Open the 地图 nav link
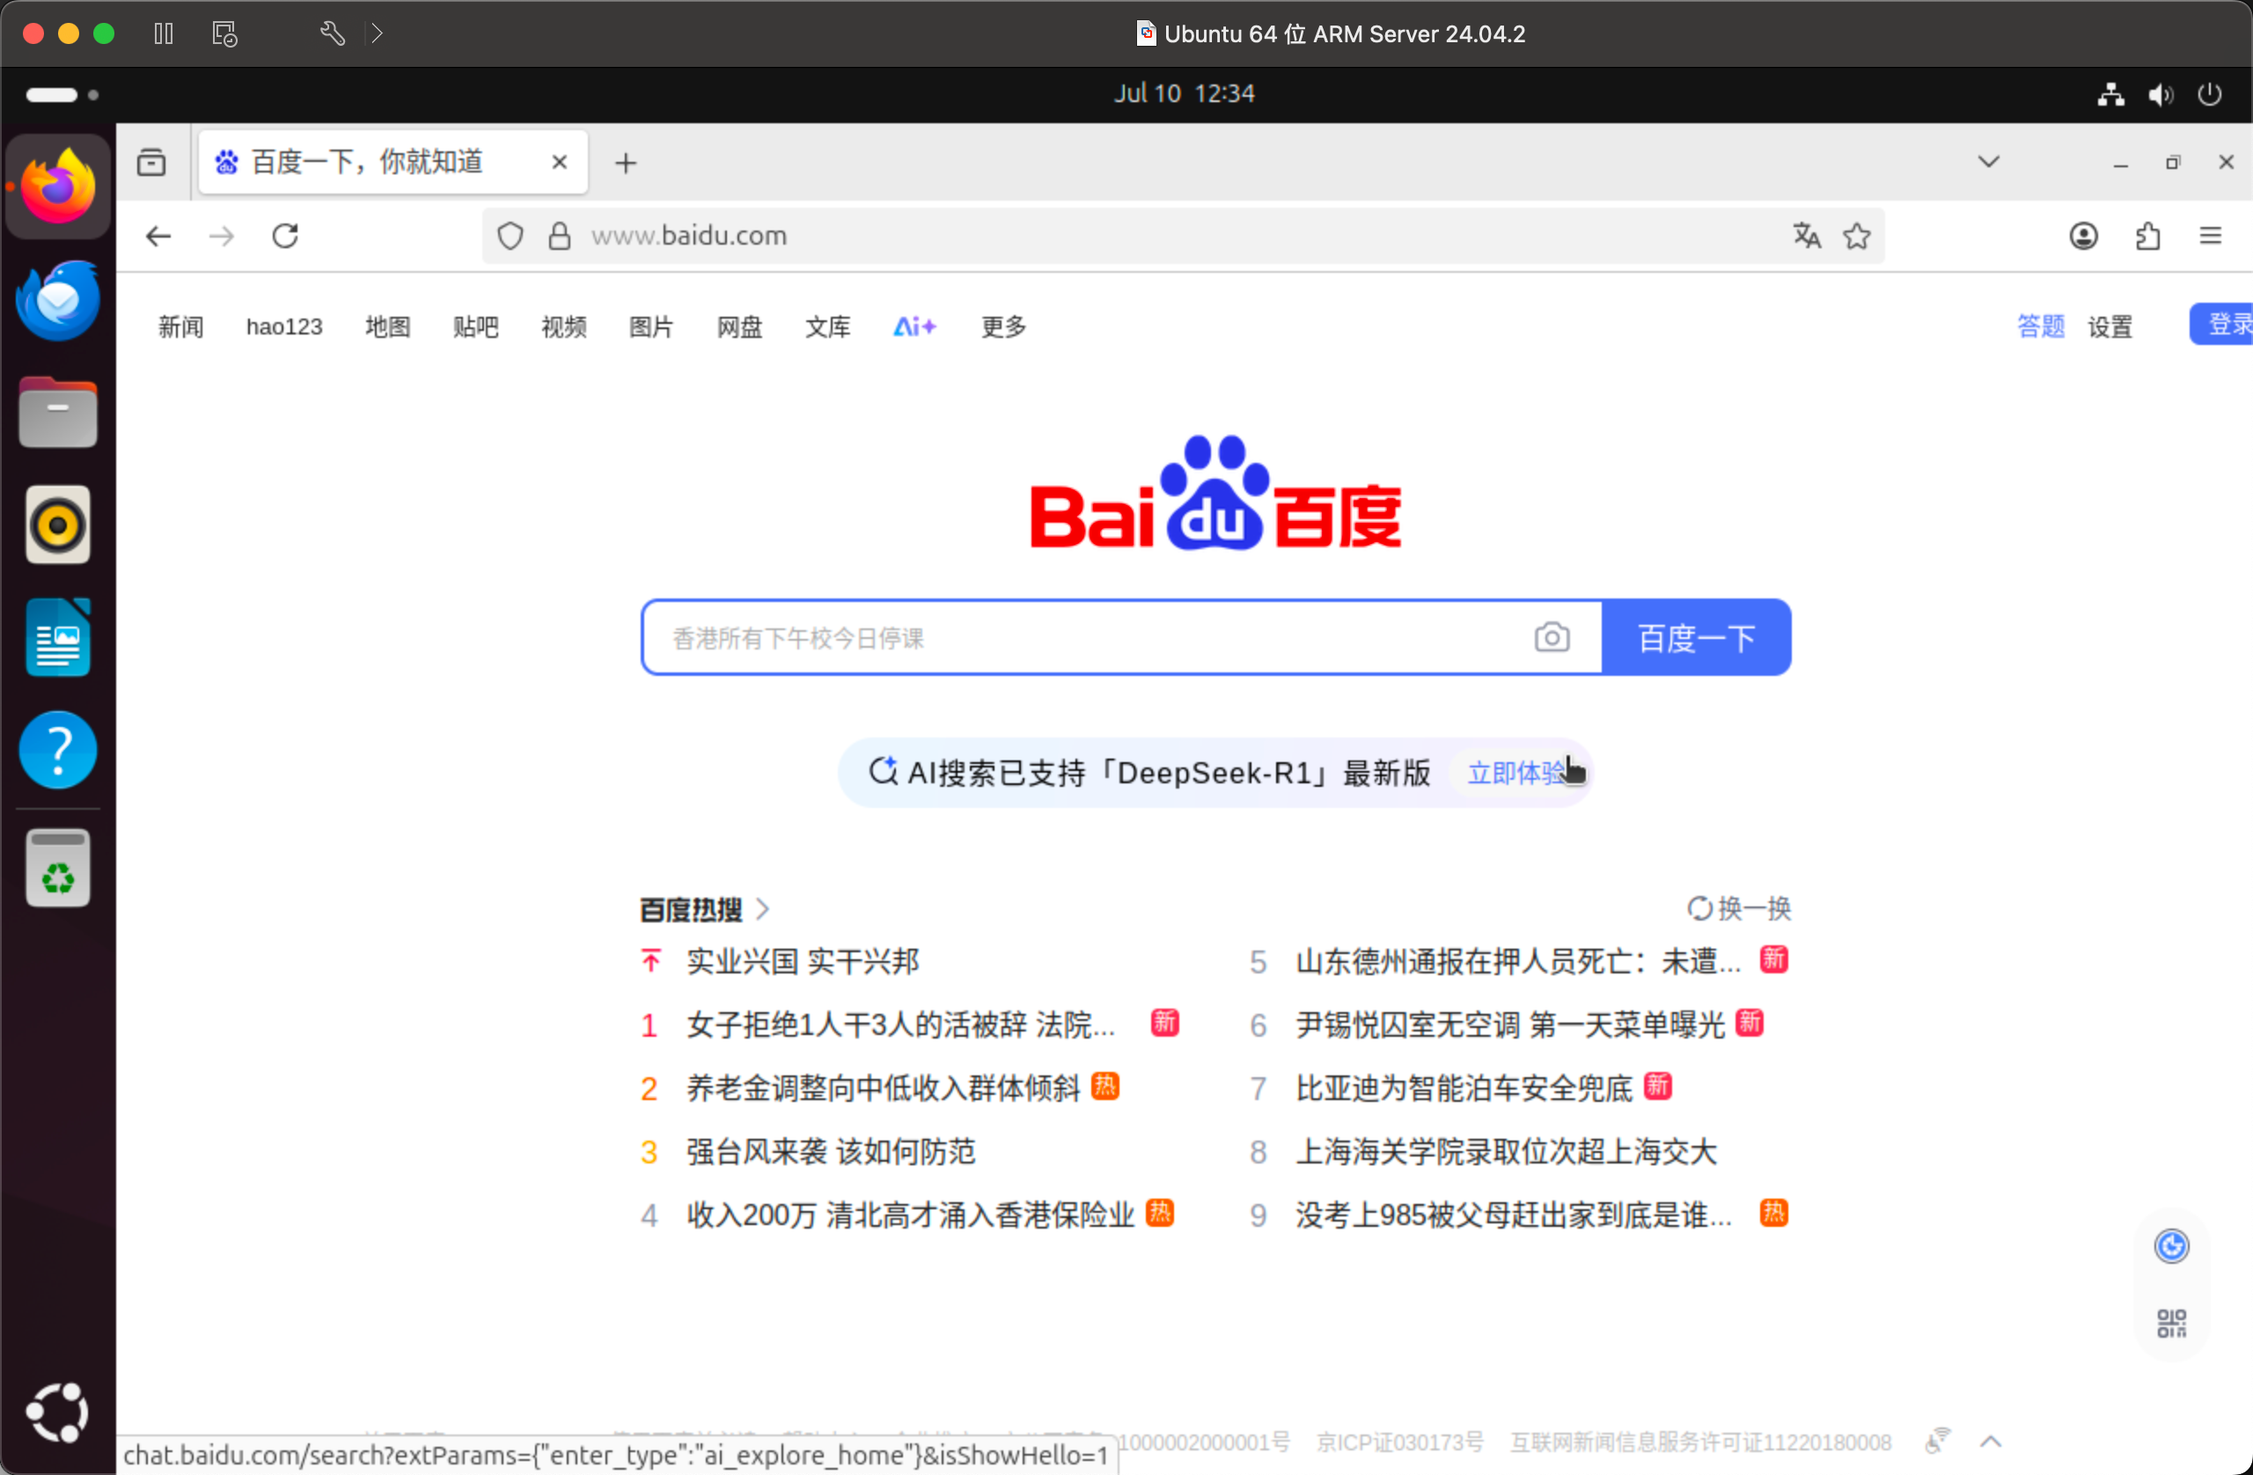2253x1475 pixels. point(388,327)
